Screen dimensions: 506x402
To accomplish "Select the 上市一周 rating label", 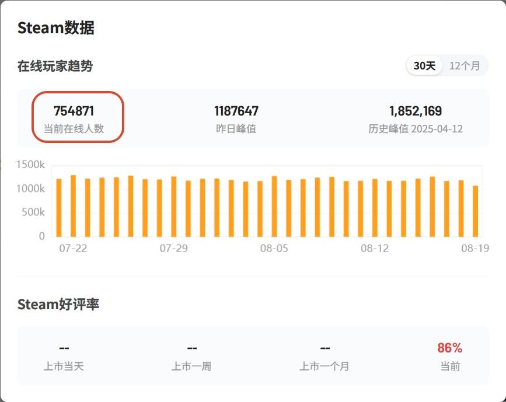I will (191, 366).
